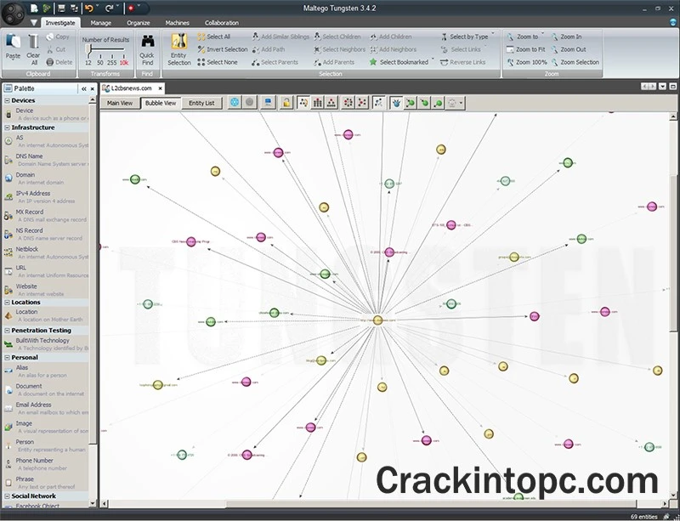Select the DNS Name entity in palette
Image resolution: width=680 pixels, height=521 pixels.
(x=47, y=160)
